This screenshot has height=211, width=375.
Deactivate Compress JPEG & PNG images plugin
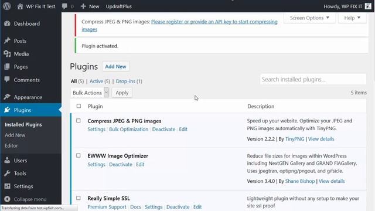pyautogui.click(x=163, y=129)
